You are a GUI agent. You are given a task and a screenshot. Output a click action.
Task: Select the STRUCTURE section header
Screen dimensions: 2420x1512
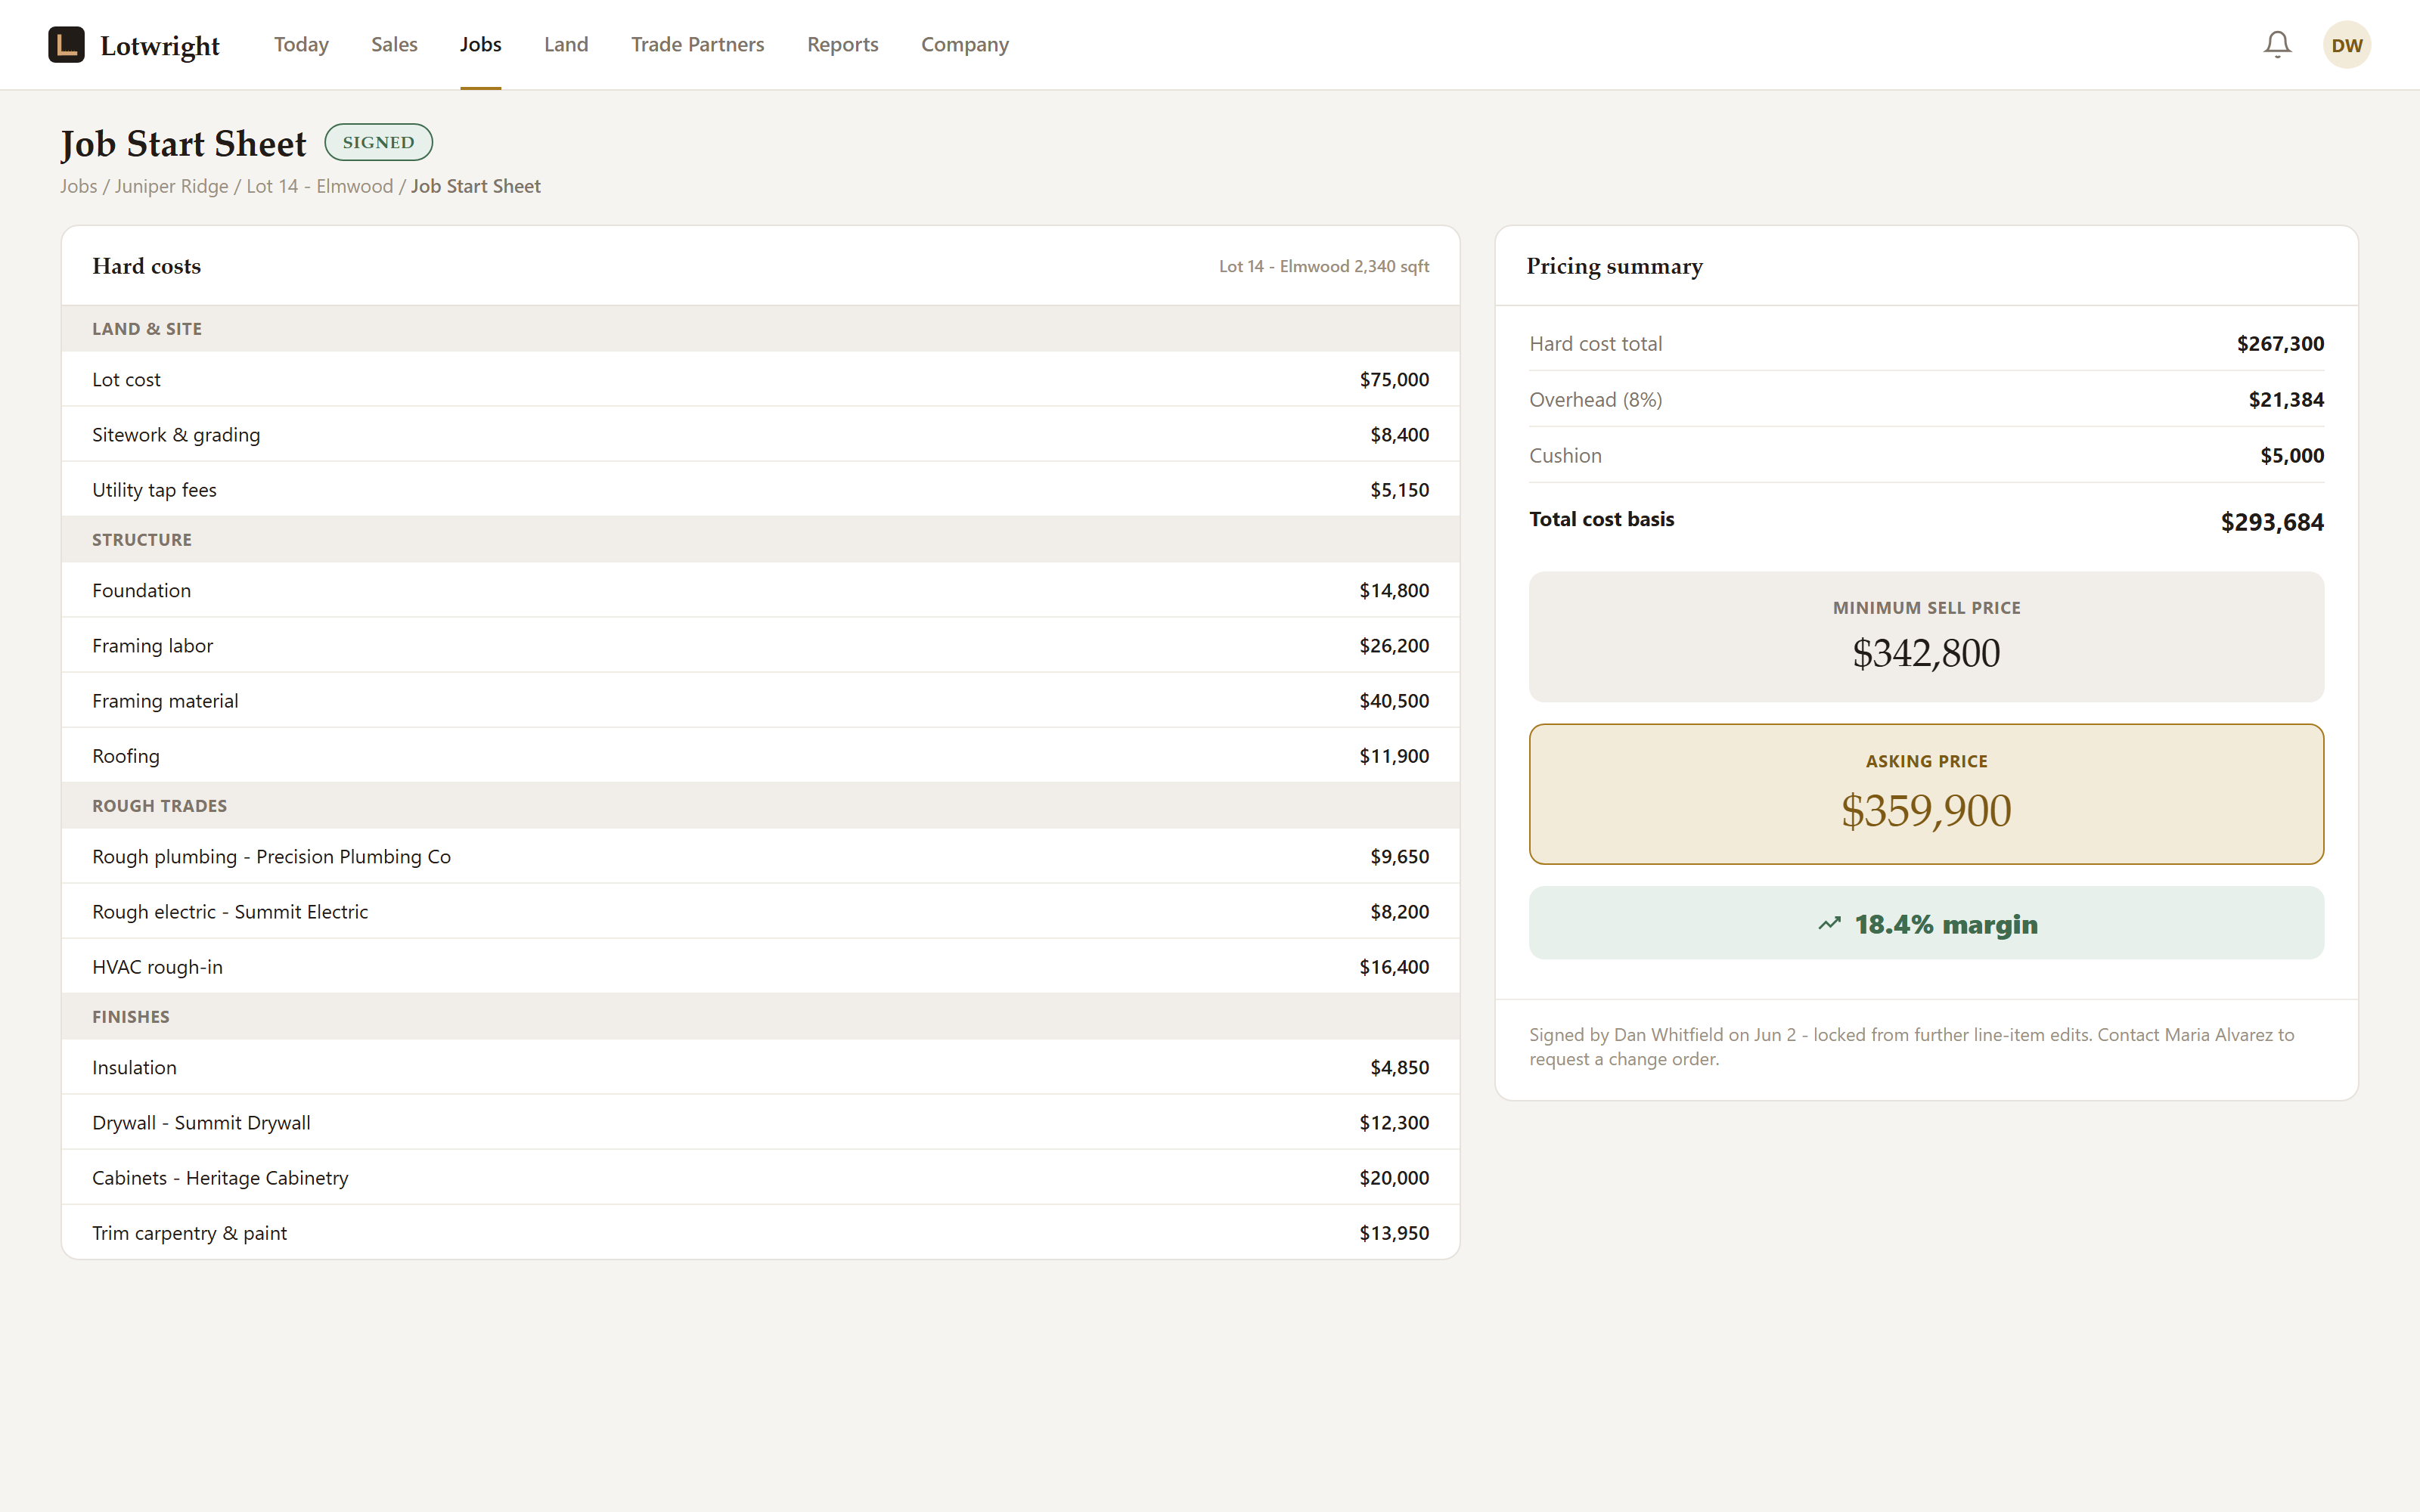(x=760, y=540)
